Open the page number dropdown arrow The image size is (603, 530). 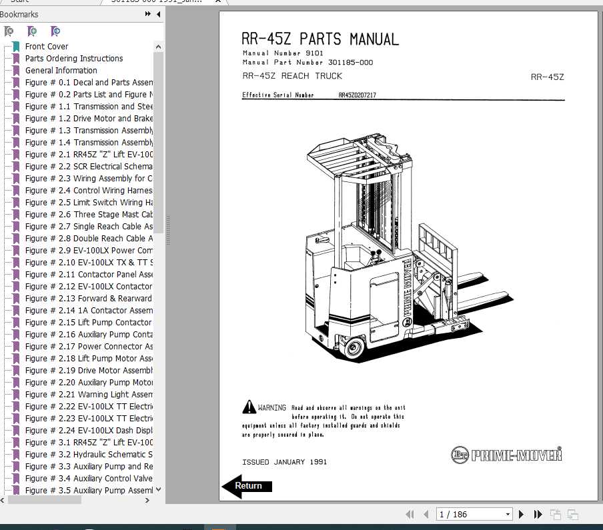tap(508, 514)
